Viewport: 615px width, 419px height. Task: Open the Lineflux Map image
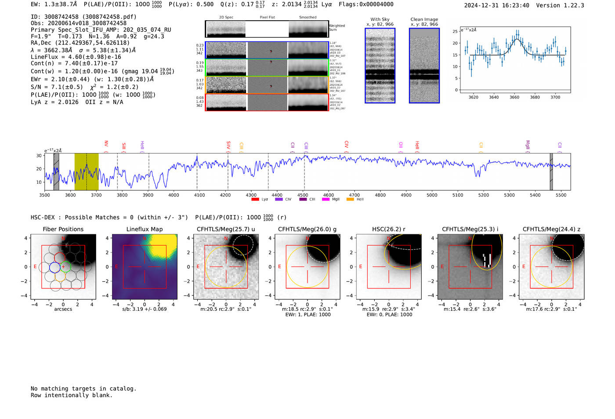coord(145,267)
